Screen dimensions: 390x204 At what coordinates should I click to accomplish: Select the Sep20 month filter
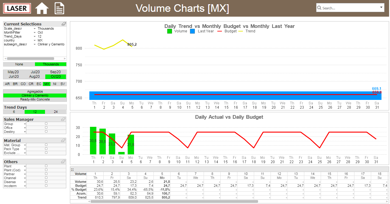coord(56,72)
